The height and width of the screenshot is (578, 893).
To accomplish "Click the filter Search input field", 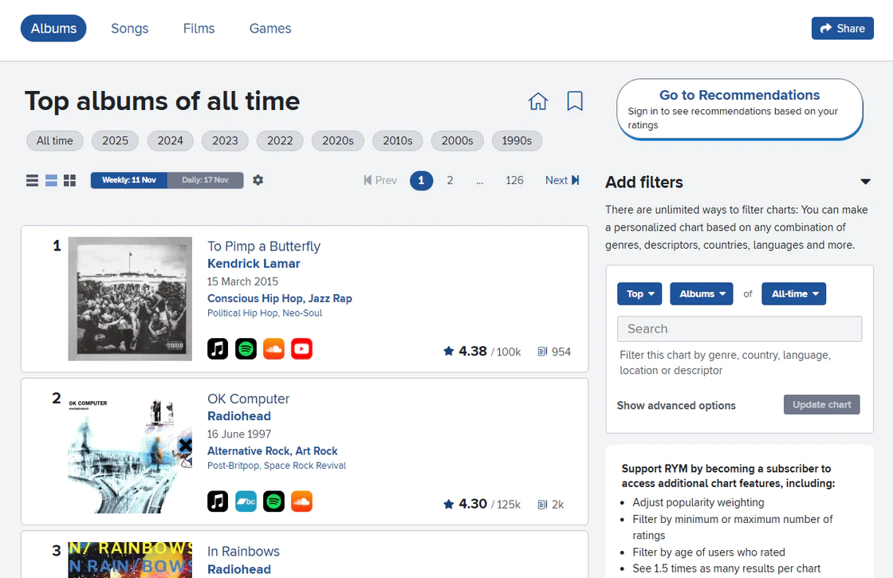I will [x=739, y=328].
